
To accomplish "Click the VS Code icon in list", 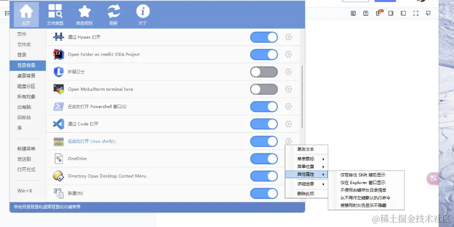I will click(x=59, y=124).
